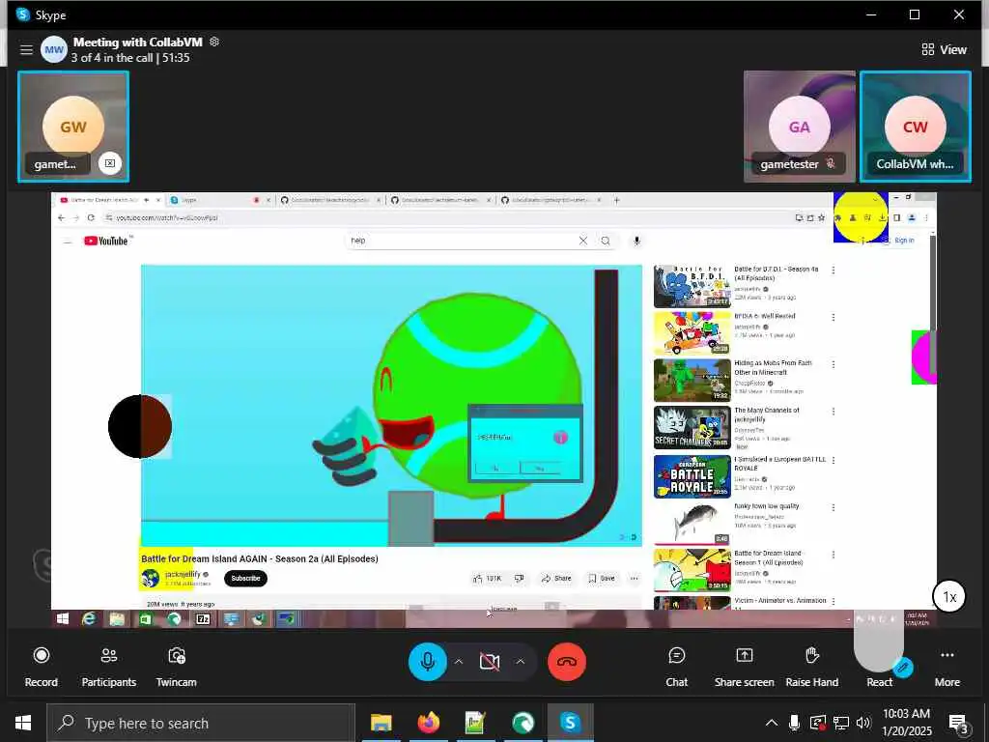The width and height of the screenshot is (989, 742).
Task: Open menu for The Many Channels video
Action: pyautogui.click(x=834, y=412)
